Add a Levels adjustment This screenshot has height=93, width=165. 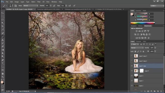pyautogui.click(x=139, y=31)
